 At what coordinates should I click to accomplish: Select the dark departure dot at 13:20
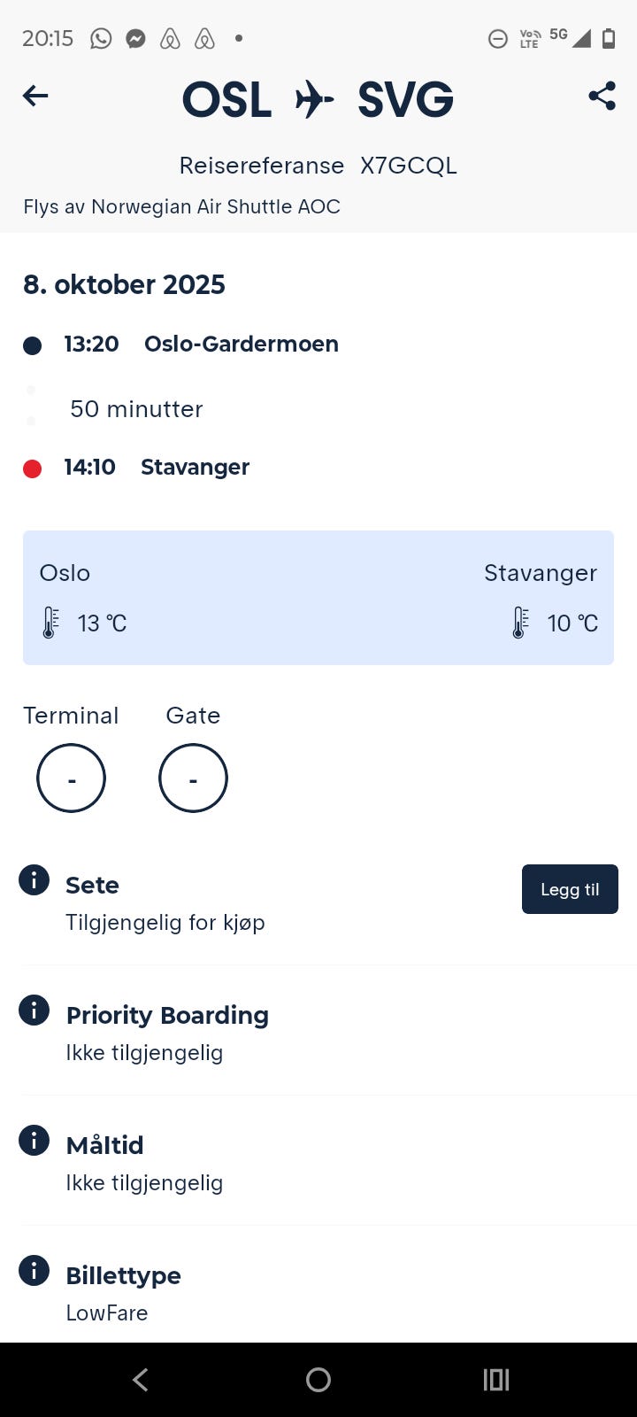point(32,345)
